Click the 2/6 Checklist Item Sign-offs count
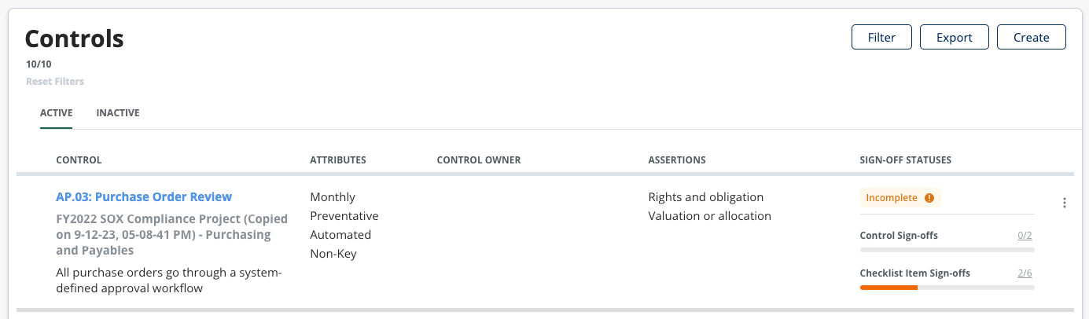 point(1025,273)
